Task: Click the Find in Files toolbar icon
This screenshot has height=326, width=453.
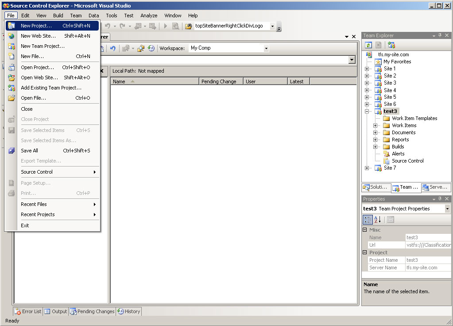Action: (188, 26)
